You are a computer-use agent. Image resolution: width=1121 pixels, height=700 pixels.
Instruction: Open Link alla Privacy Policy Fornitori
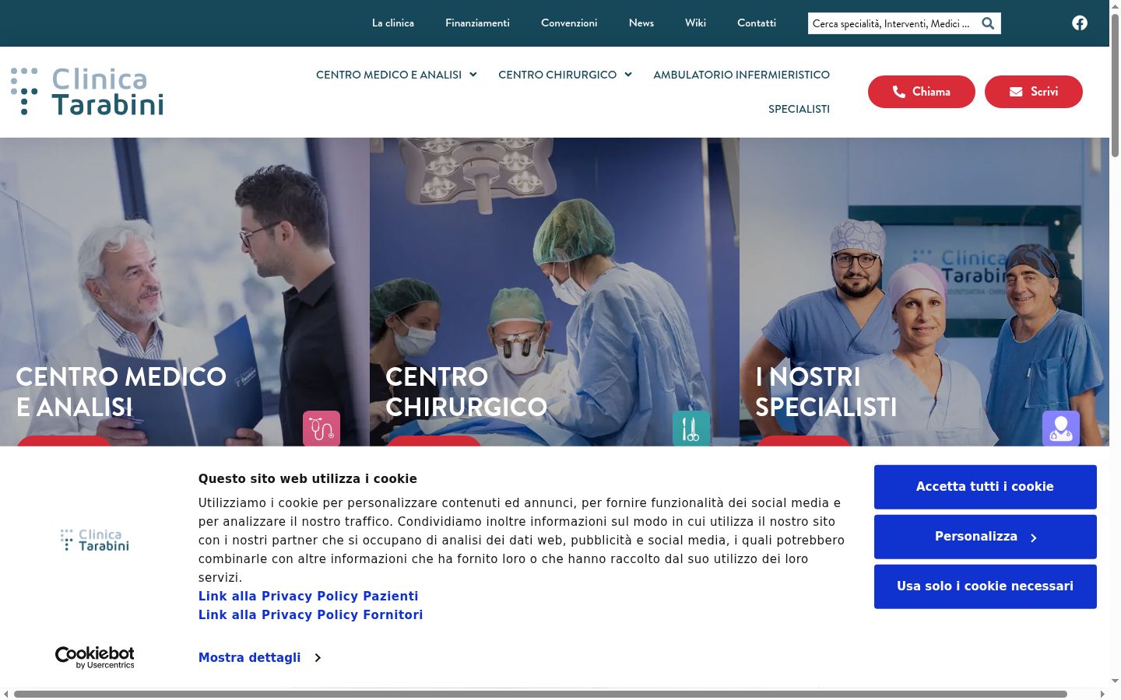tap(311, 614)
